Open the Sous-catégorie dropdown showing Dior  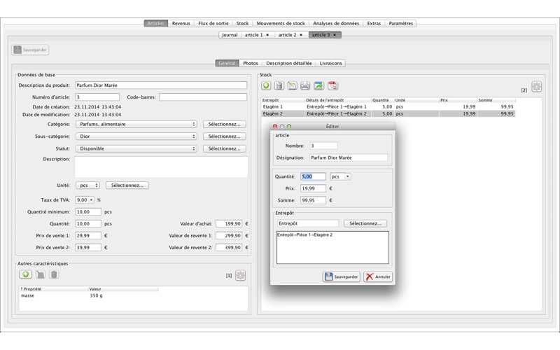(x=136, y=136)
